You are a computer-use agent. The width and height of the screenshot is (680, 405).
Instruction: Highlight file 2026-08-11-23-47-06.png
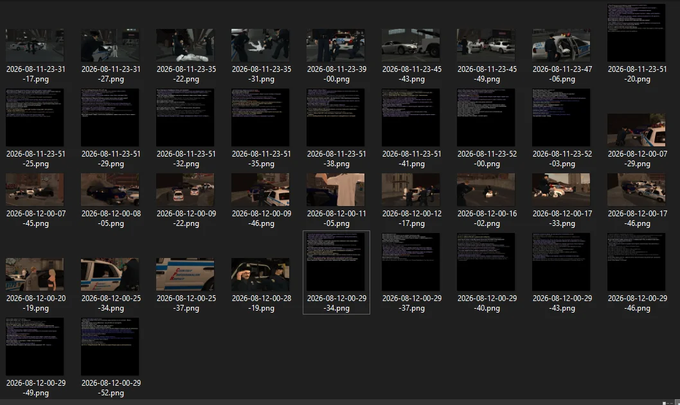pyautogui.click(x=561, y=46)
